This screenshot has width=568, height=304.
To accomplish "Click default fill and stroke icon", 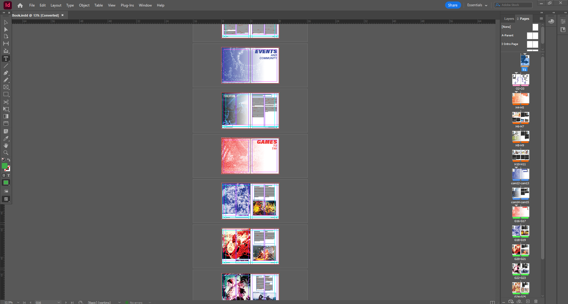I will click(x=3, y=159).
